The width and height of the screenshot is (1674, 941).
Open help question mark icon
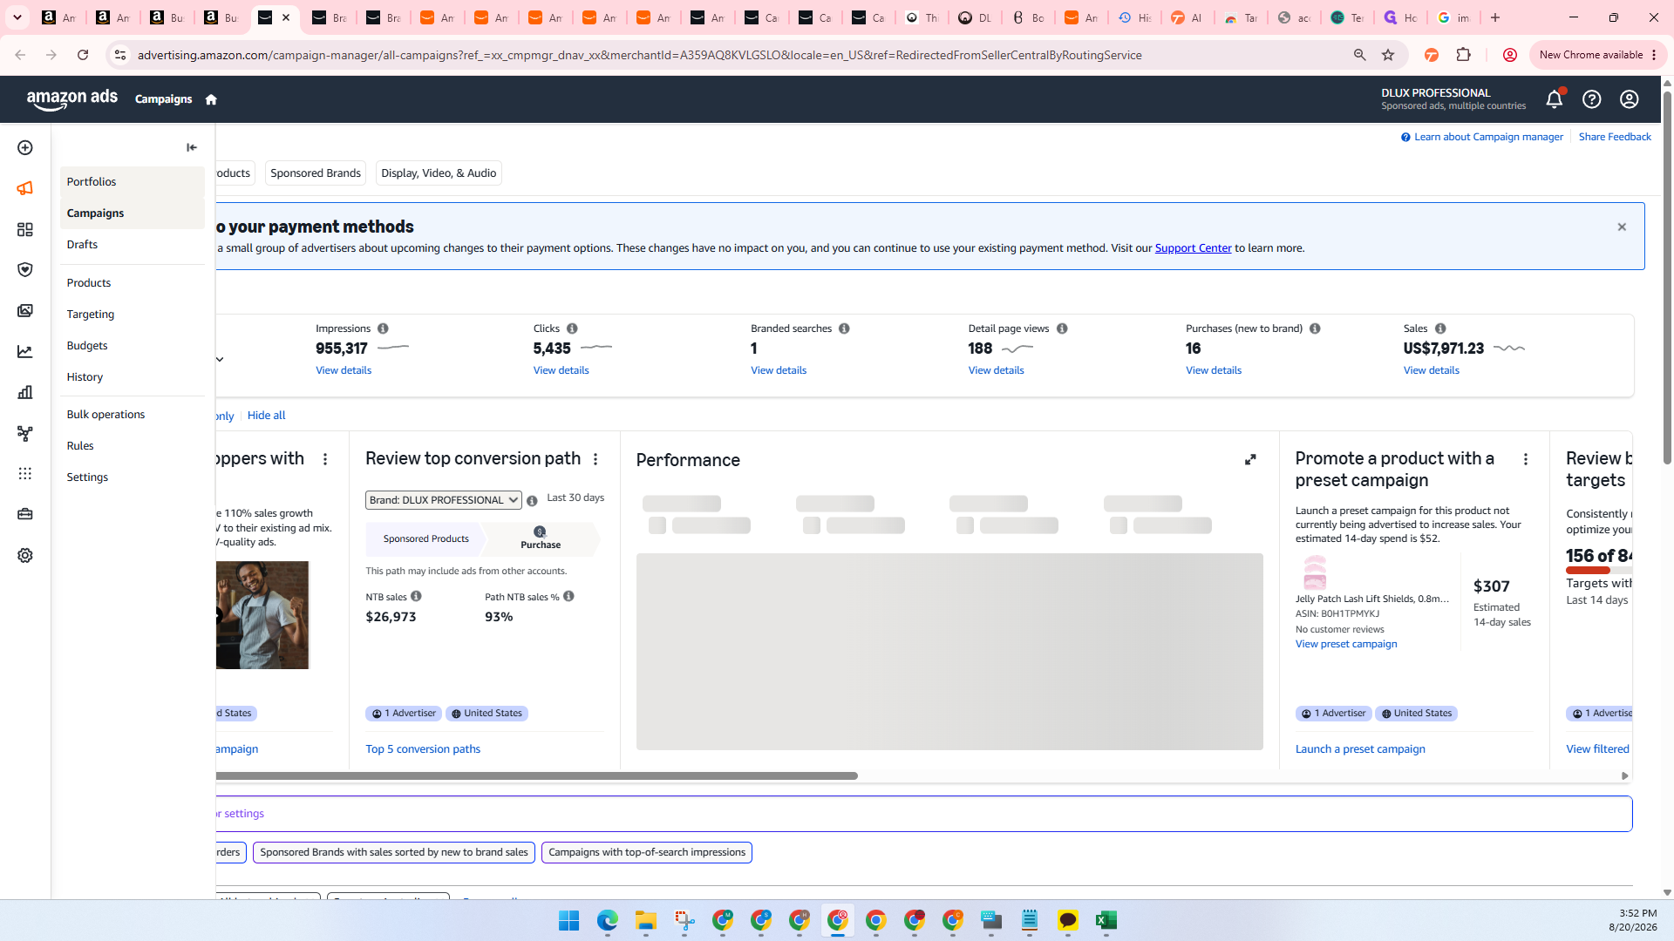[x=1592, y=99]
